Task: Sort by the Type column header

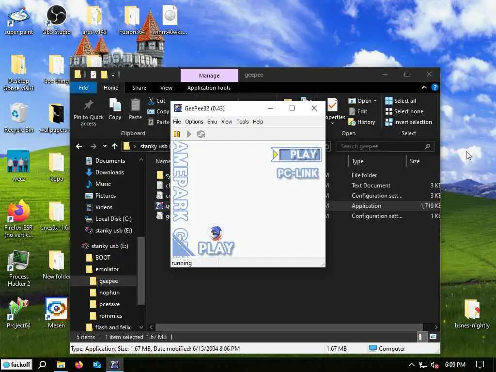Action: click(x=376, y=161)
